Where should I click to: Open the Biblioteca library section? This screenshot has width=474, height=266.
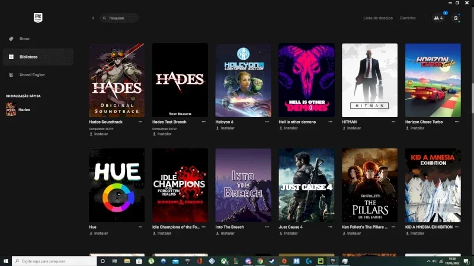tap(38, 57)
